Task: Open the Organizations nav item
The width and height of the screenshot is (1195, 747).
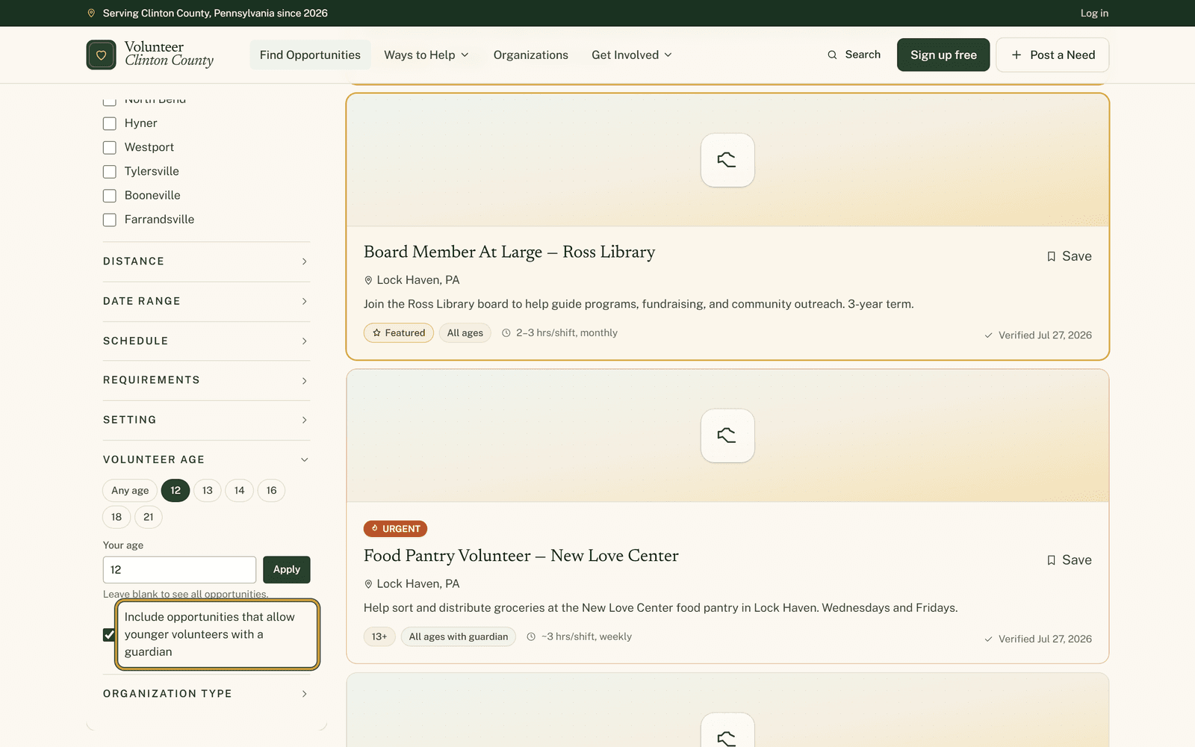Action: click(531, 55)
